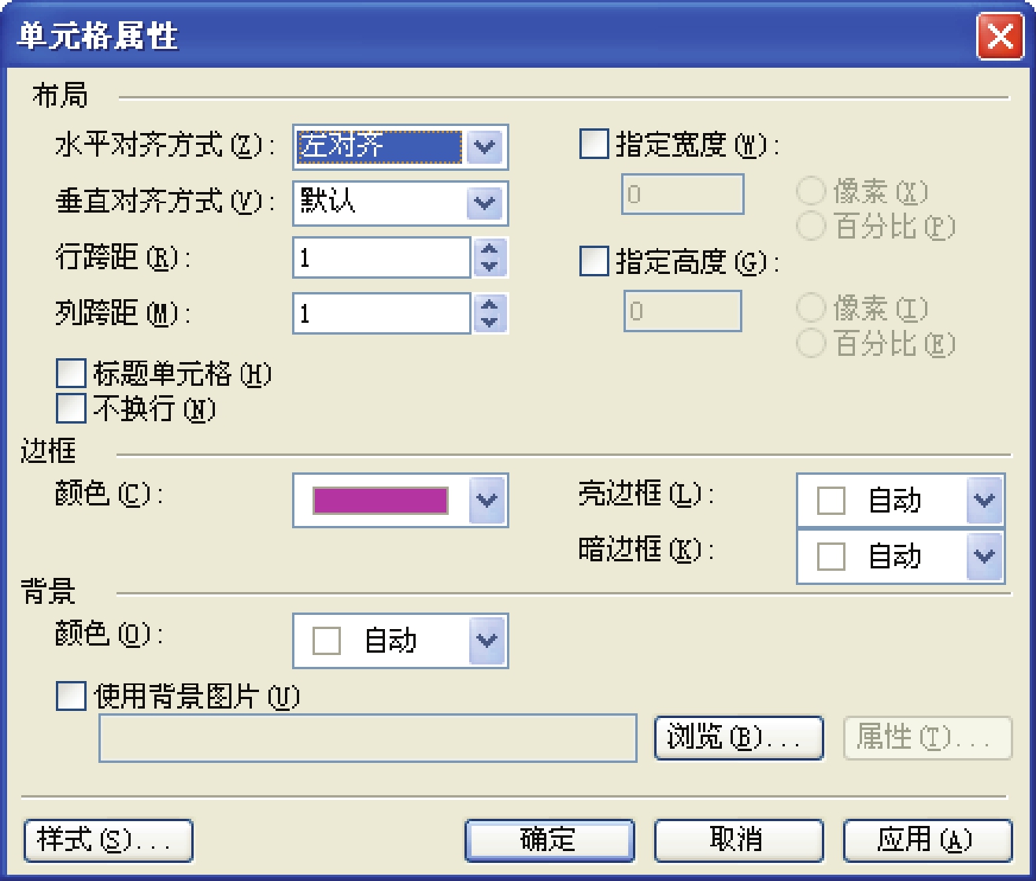Expand the 暗边框 color dropdown
This screenshot has width=1036, height=881.
(x=984, y=556)
